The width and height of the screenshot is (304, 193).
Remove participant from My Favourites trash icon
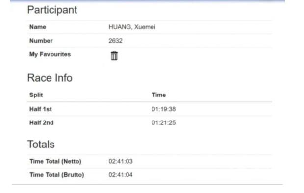(x=114, y=56)
